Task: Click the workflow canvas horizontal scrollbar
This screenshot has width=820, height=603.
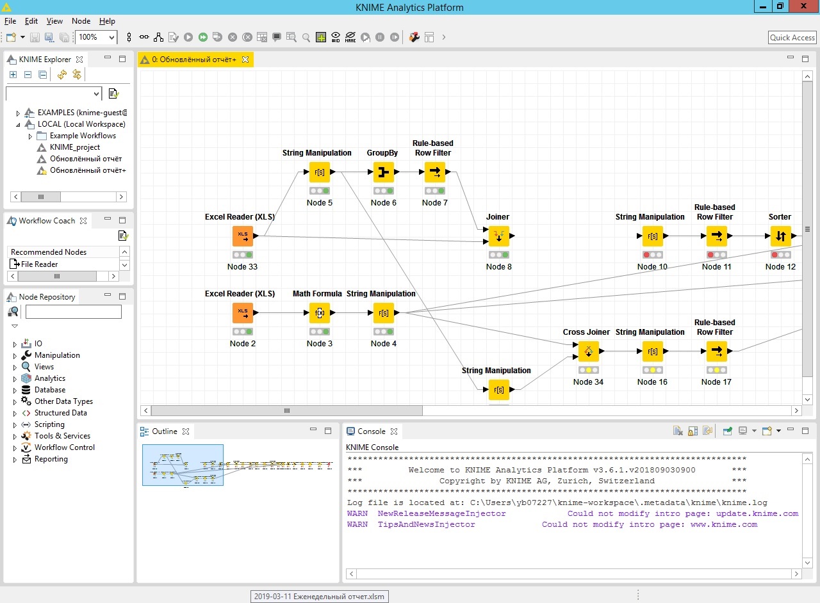Action: (x=286, y=411)
